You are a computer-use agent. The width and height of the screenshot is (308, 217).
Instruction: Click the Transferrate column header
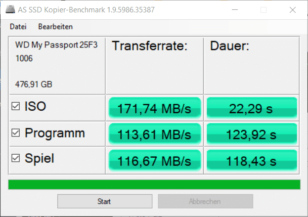149,46
